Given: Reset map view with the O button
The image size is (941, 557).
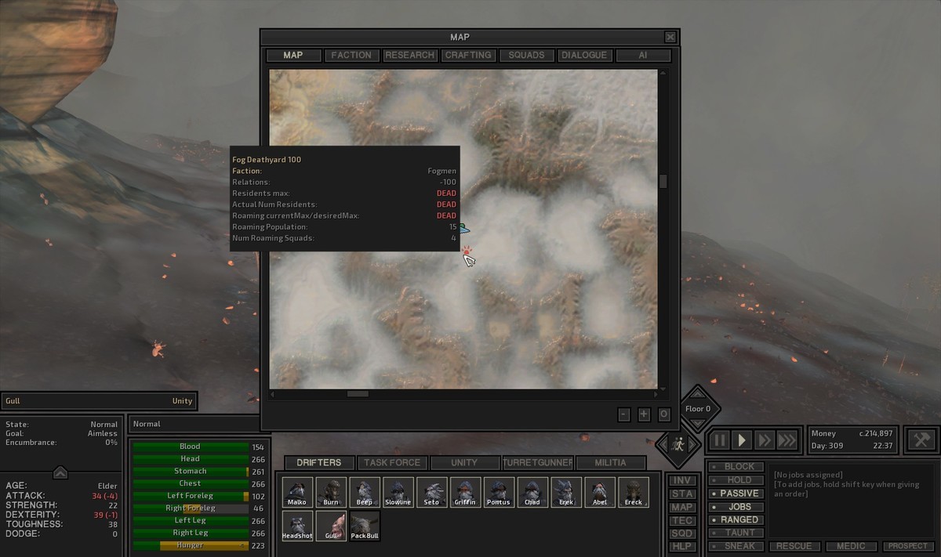Looking at the screenshot, I should pyautogui.click(x=664, y=414).
